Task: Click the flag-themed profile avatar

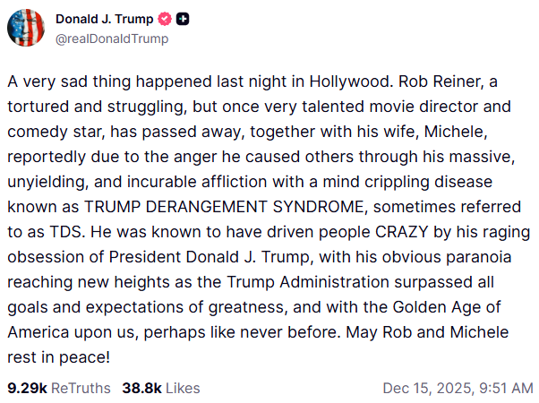Action: [x=26, y=29]
